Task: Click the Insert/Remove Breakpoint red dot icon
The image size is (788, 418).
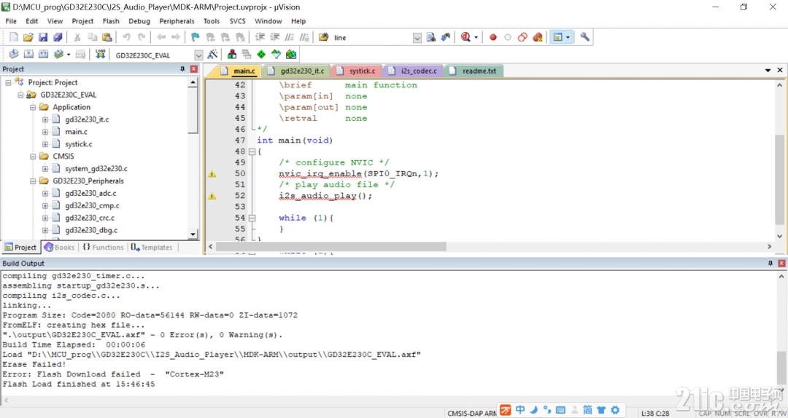Action: pos(493,37)
